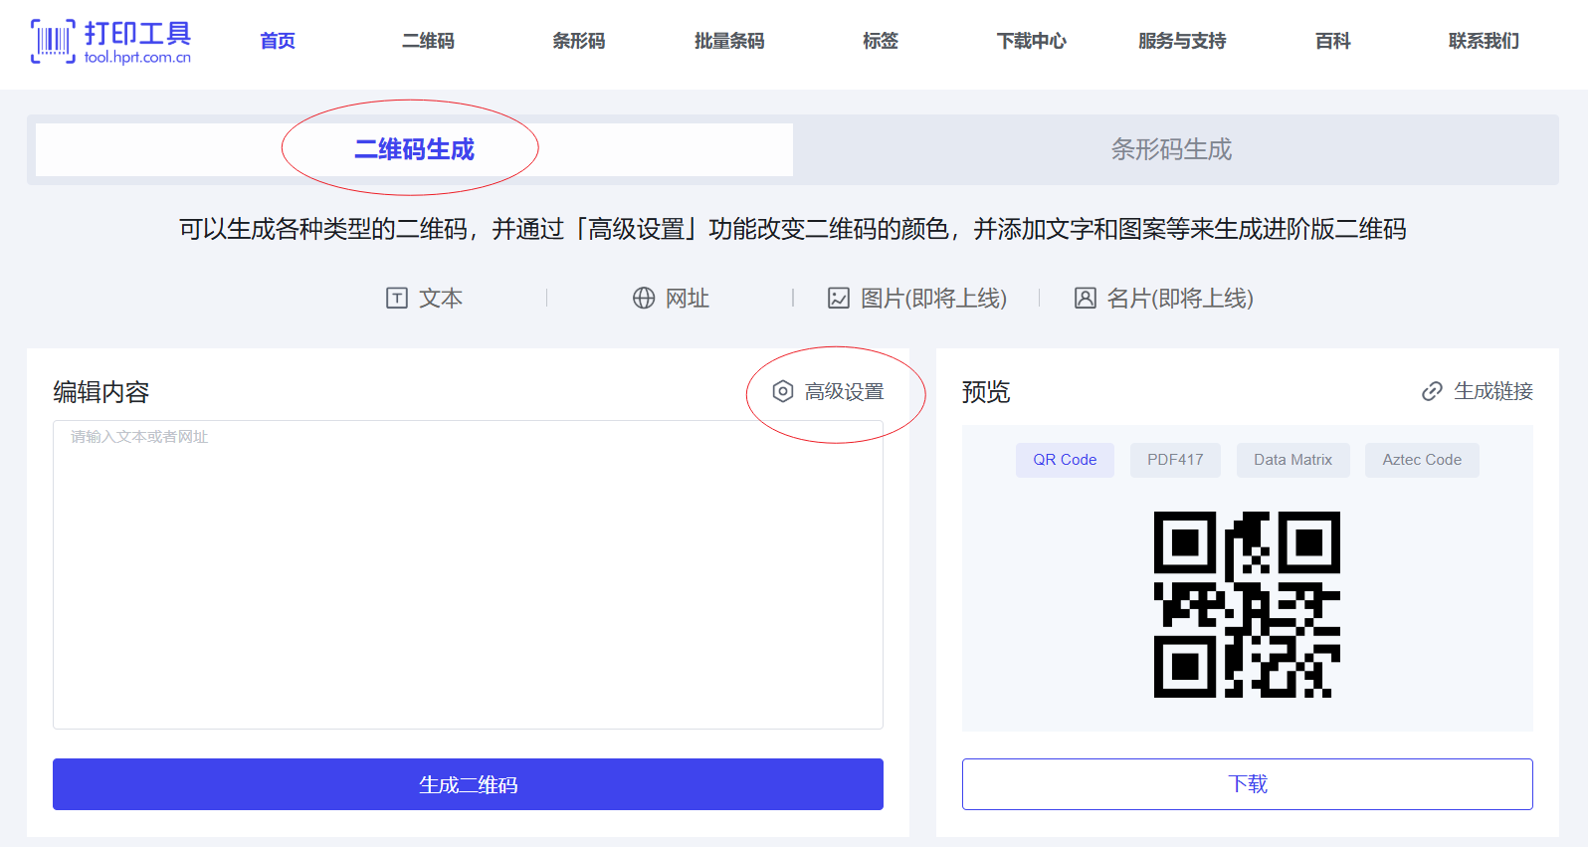Go to 批量条码 page
The height and width of the screenshot is (847, 1588).
(729, 41)
